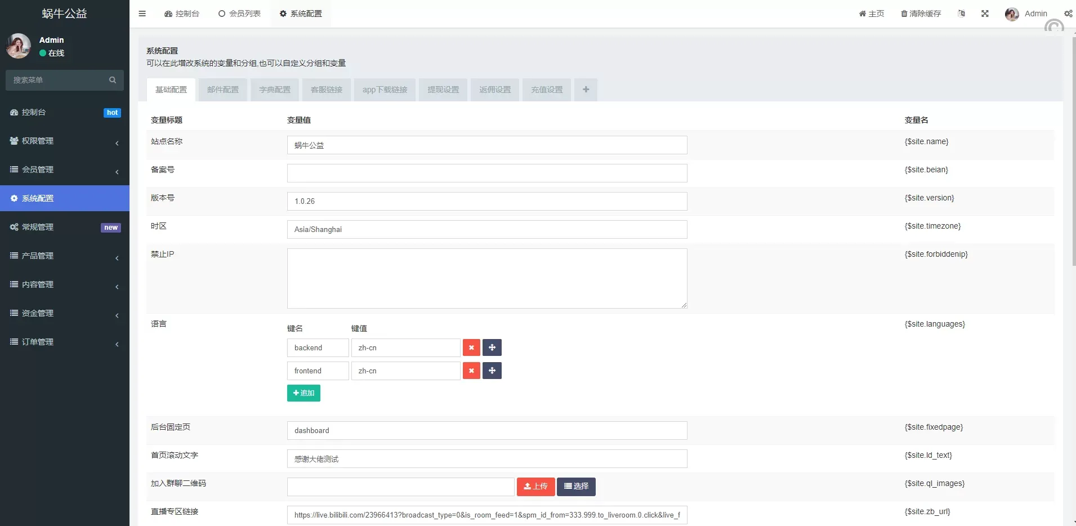Click Admin avatar in top bar
The image size is (1076, 526).
click(1012, 14)
